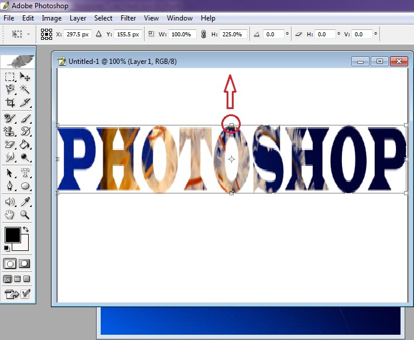The width and height of the screenshot is (414, 340).
Task: Click the reference point location grid
Action: [x=46, y=35]
